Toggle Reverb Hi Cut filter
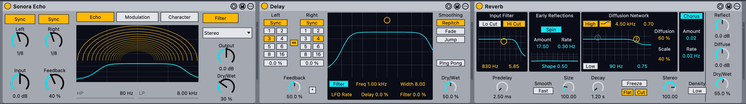 click(514, 24)
